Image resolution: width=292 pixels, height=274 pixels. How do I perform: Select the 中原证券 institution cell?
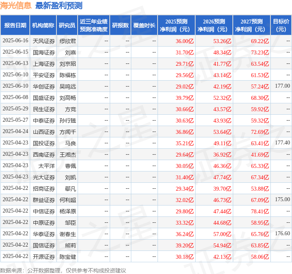44,223
